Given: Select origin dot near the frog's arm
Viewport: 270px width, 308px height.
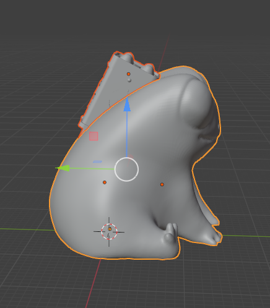Looking at the screenshot, I should 162,184.
